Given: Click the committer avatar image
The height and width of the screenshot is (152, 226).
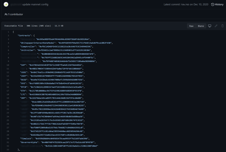Looking at the screenshot, I should 6,4.
